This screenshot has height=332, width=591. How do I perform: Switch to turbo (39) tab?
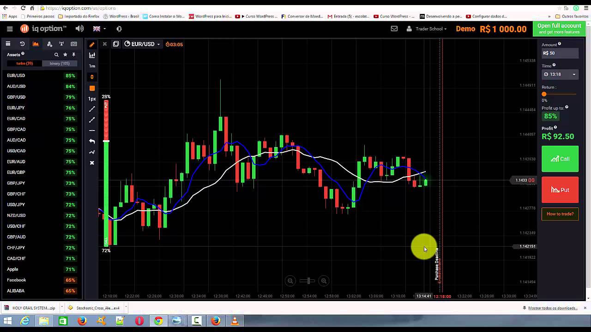tap(24, 63)
